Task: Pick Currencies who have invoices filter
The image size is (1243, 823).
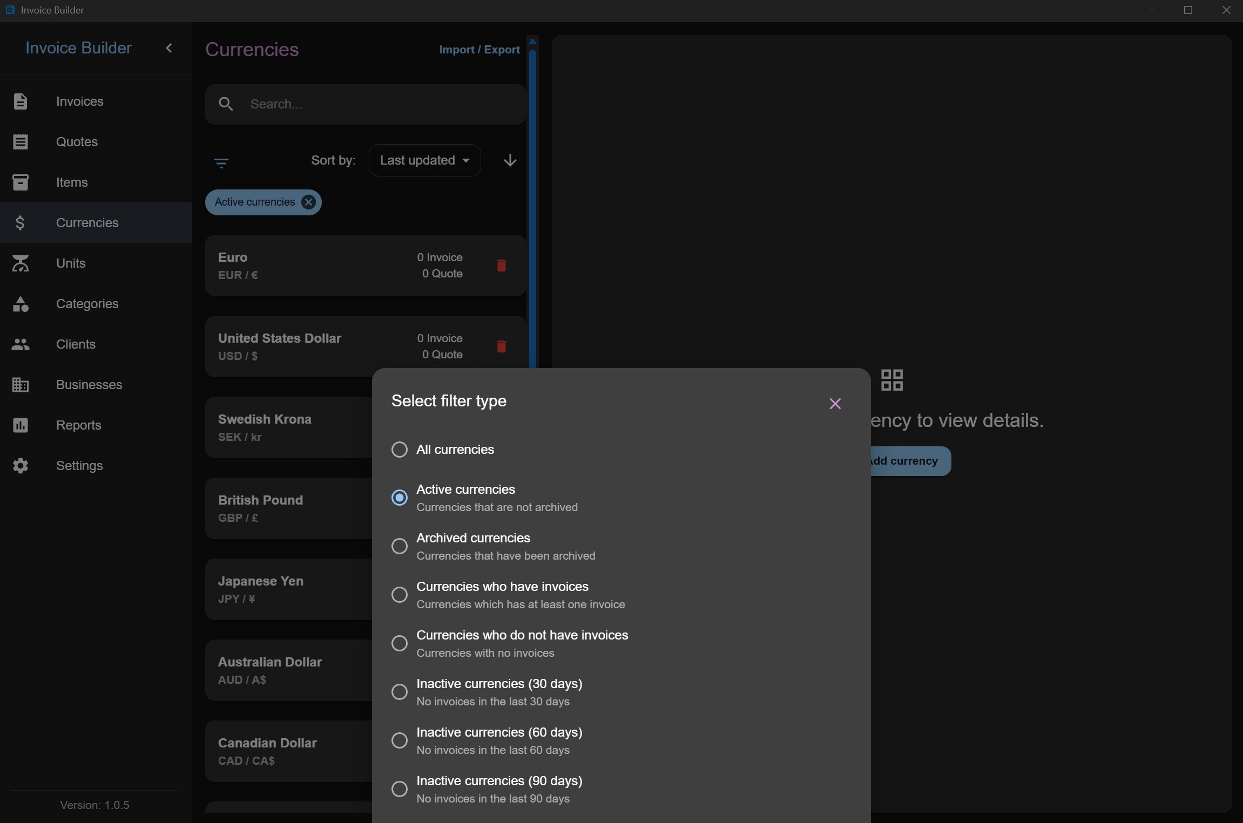Action: (x=399, y=595)
